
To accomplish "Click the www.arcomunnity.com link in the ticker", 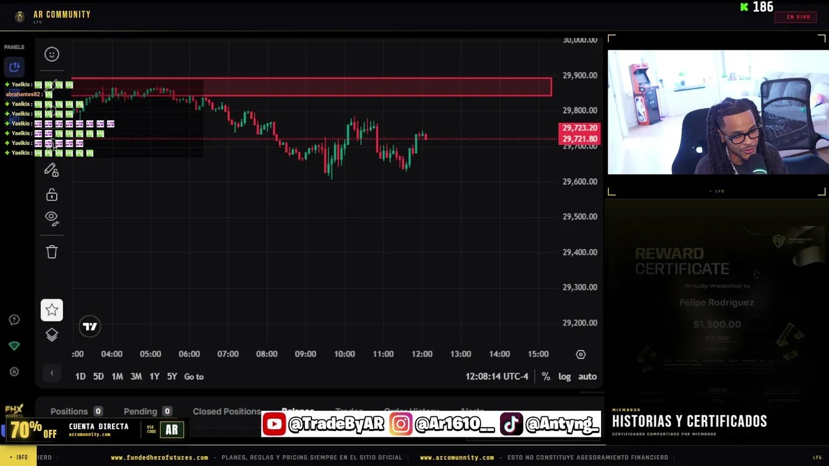I will click(457, 458).
